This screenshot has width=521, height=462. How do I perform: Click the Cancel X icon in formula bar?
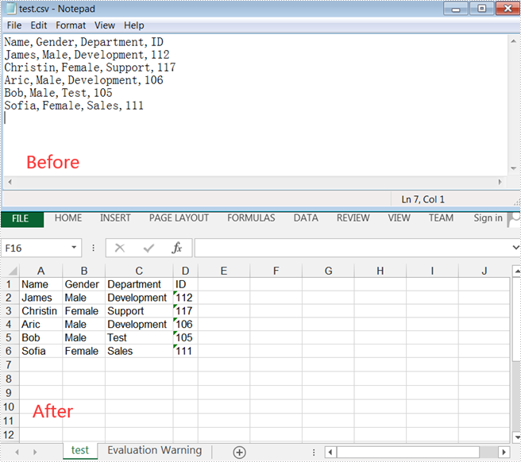(x=120, y=248)
